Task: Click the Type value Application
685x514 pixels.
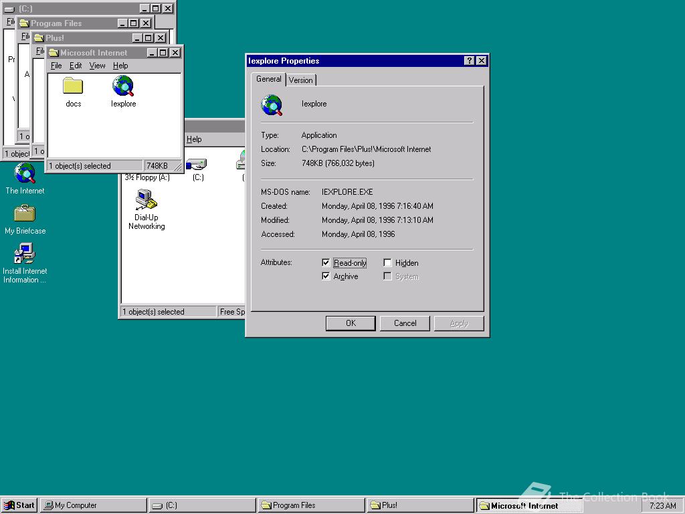Action: (x=319, y=135)
